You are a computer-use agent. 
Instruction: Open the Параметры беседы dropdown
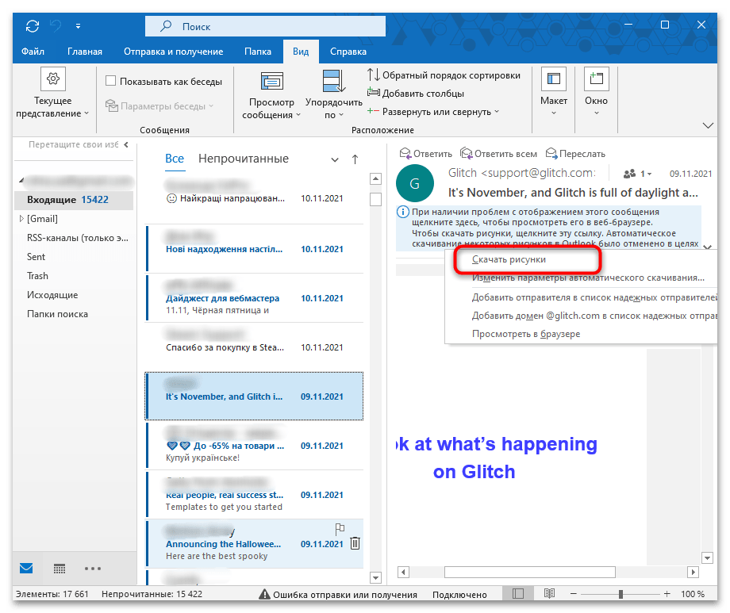159,106
